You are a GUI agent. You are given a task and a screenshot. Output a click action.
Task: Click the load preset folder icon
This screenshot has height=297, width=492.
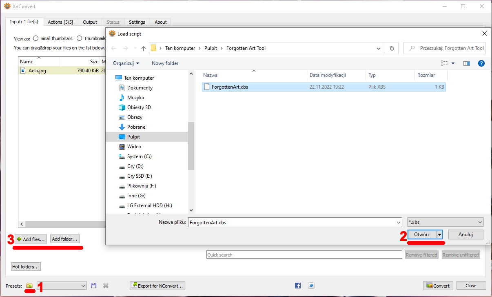click(29, 286)
